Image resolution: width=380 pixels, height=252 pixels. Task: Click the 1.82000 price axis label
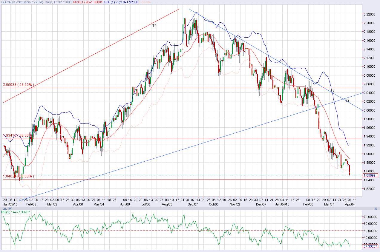(370, 189)
